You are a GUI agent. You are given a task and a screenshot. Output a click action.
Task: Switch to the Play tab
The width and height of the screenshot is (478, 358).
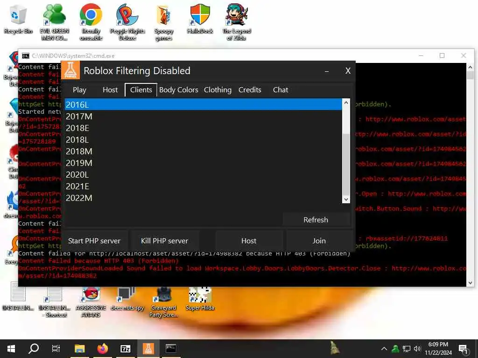(79, 90)
